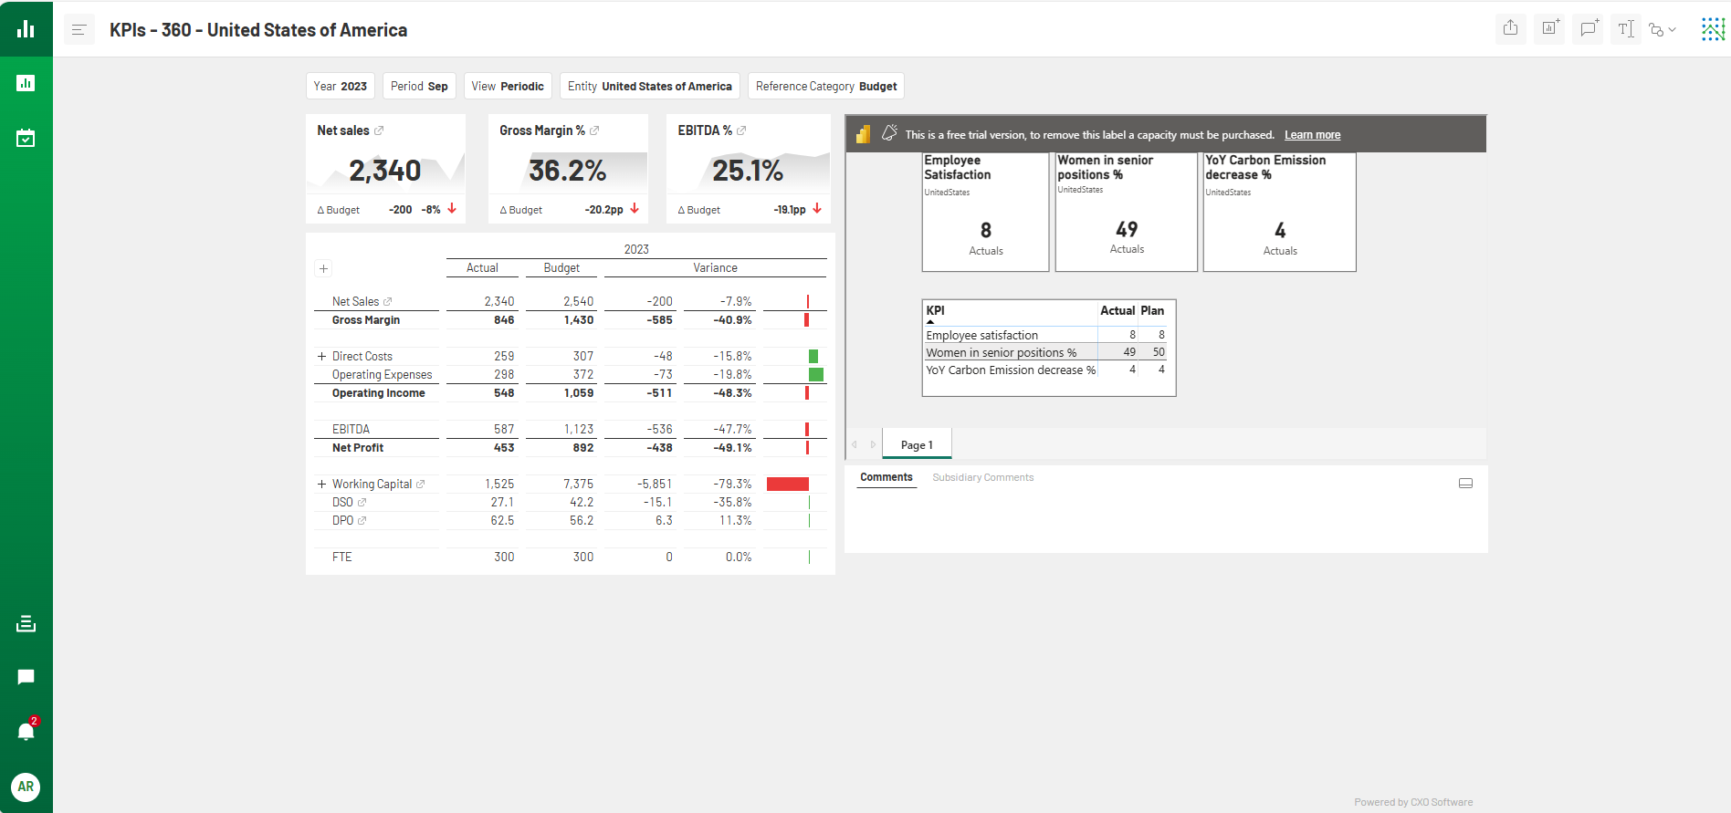Select the text tool icon

pyautogui.click(x=1625, y=29)
